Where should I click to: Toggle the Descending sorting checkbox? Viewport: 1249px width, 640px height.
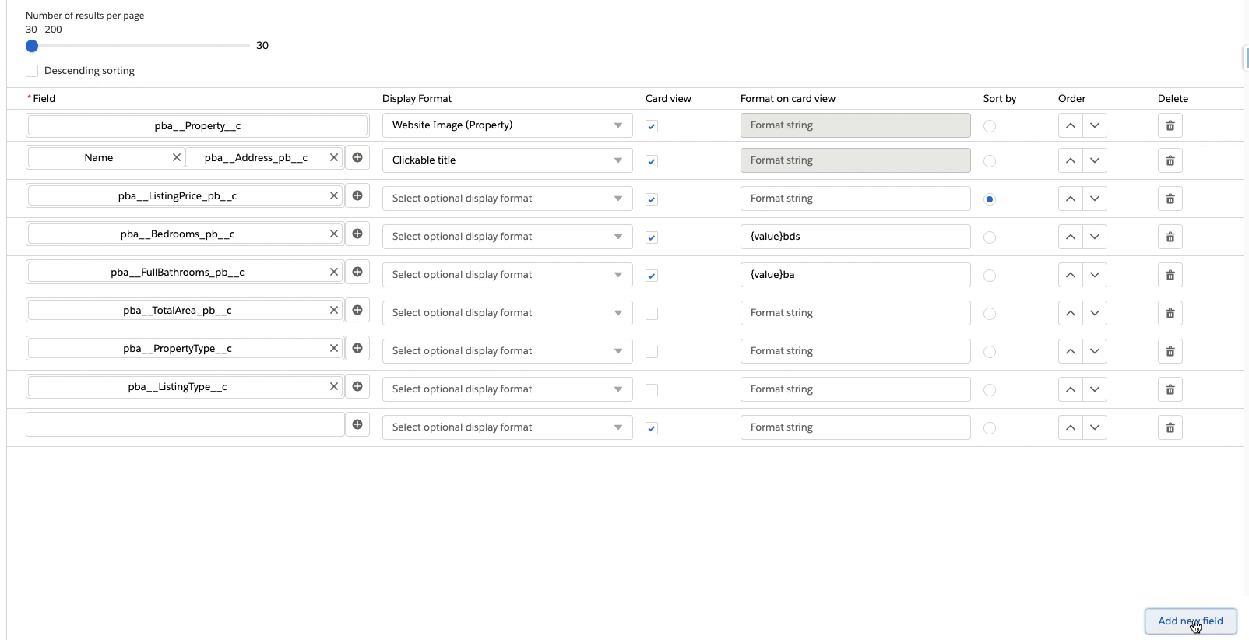[x=32, y=71]
